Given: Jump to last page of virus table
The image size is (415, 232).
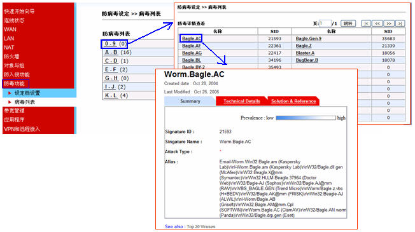Looking at the screenshot, I should click(400, 24).
